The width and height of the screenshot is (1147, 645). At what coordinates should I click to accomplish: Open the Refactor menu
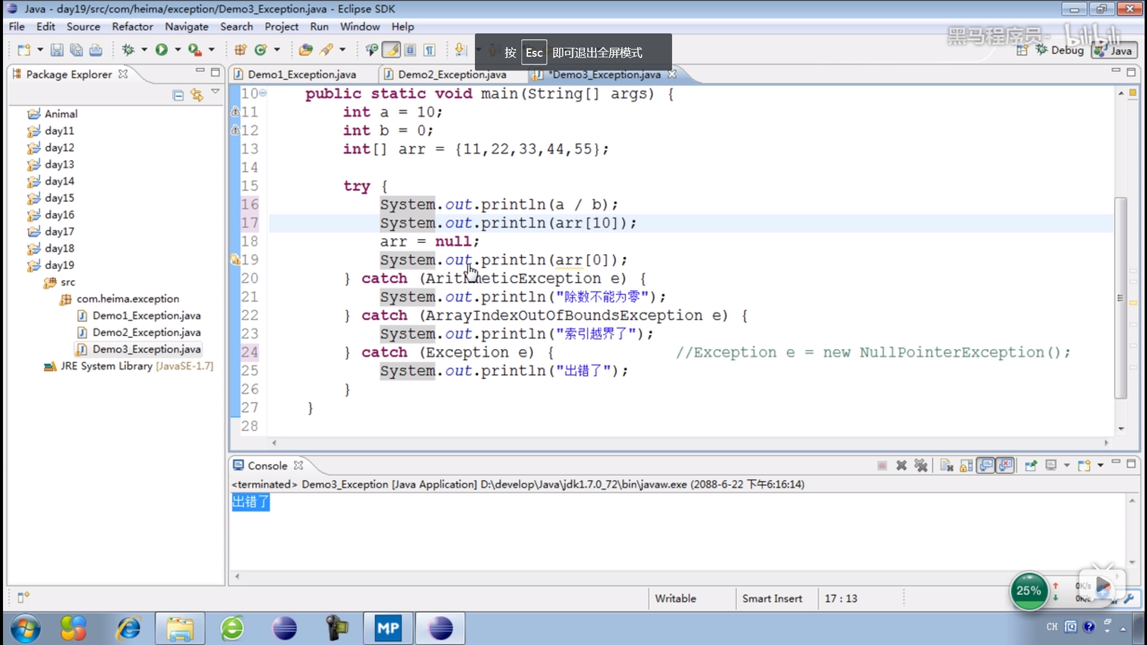[132, 27]
